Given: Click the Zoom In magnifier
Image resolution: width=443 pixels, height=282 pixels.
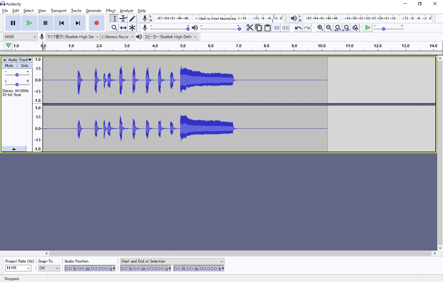Looking at the screenshot, I should tap(320, 28).
